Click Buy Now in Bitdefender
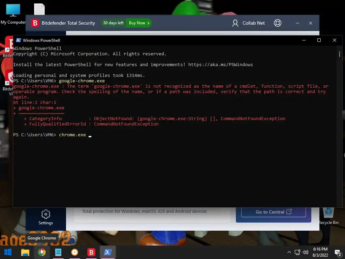 [139, 23]
